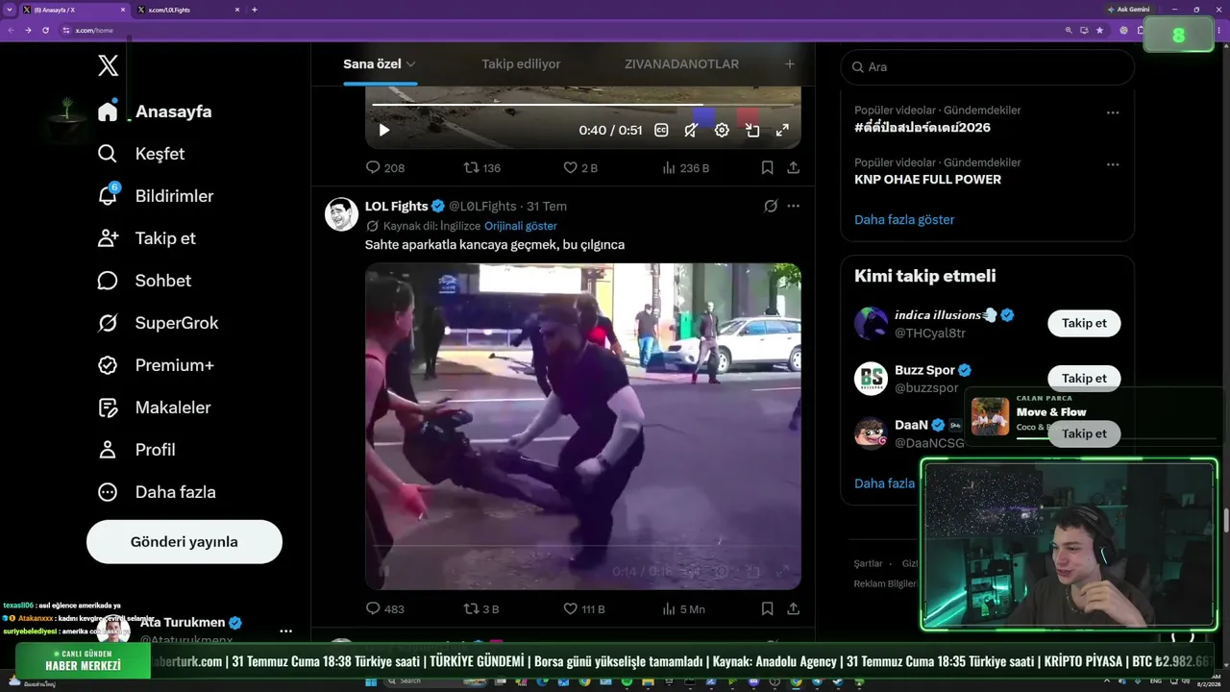Open Makaleler articles
1230x692 pixels.
click(154, 408)
